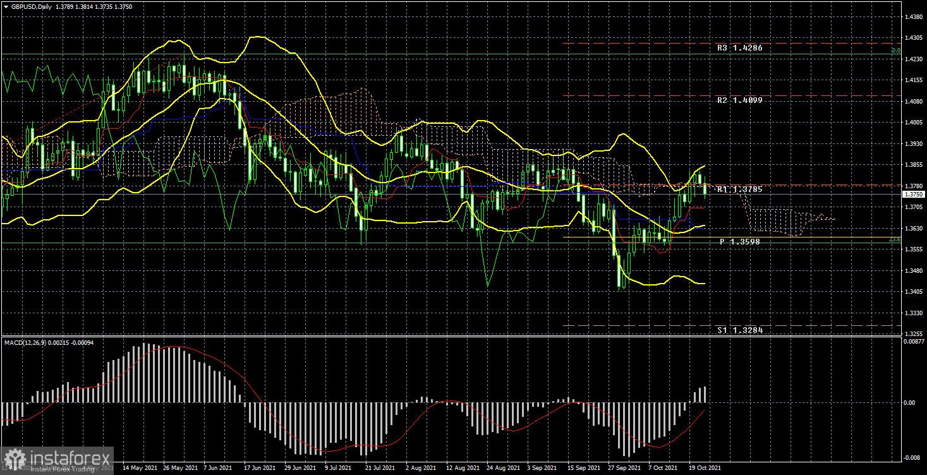Click 1.4005 on the price axis
Image resolution: width=927 pixels, height=475 pixels.
[x=914, y=123]
